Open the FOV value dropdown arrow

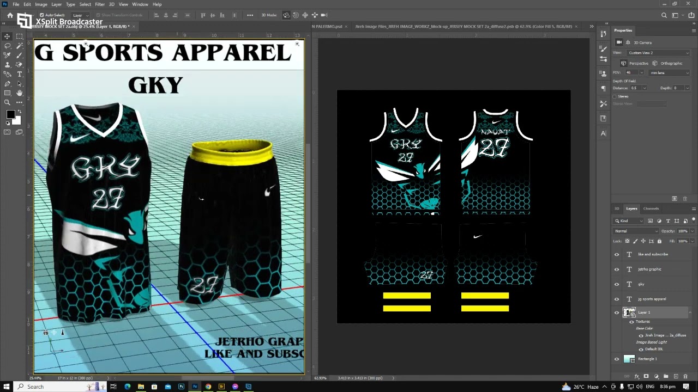[641, 72]
